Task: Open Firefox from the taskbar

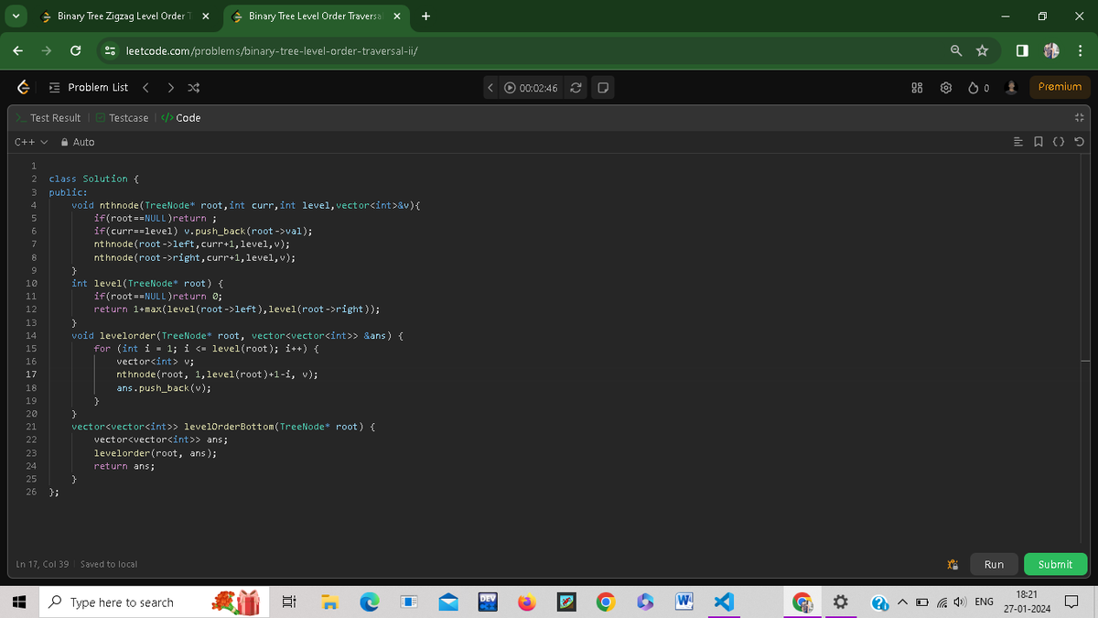Action: [x=526, y=602]
